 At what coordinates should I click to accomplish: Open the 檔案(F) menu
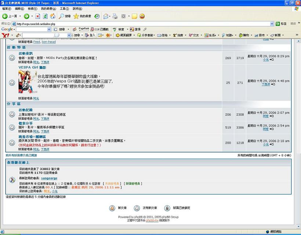[x=7, y=8]
